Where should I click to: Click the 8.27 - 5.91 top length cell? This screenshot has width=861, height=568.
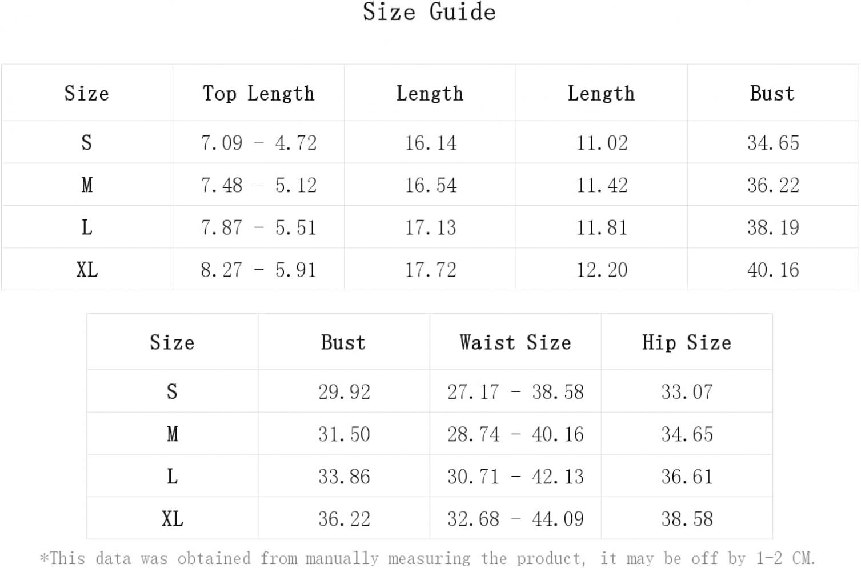tap(258, 270)
